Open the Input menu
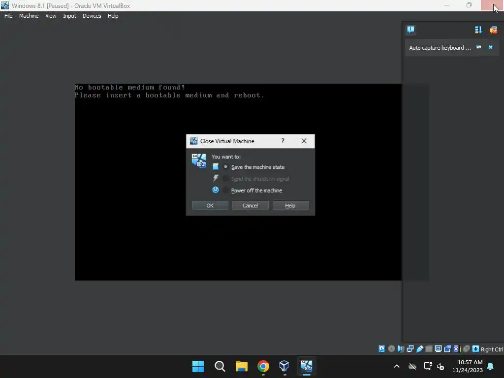 tap(69, 16)
